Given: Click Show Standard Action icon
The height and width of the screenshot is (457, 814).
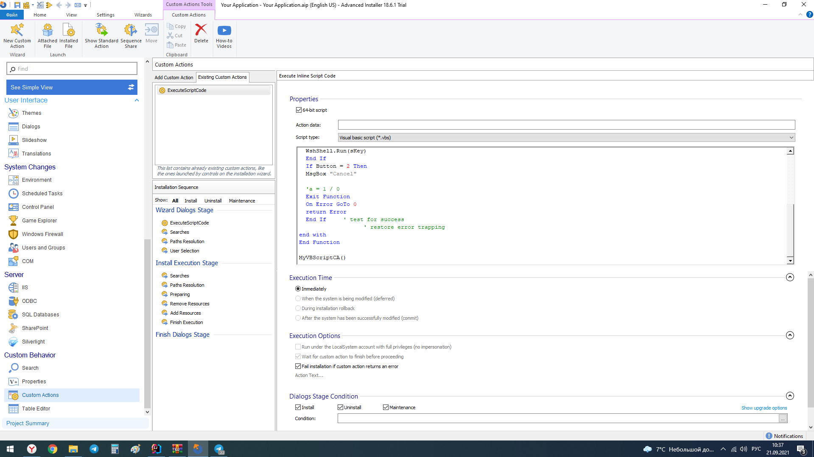Looking at the screenshot, I should [x=101, y=30].
